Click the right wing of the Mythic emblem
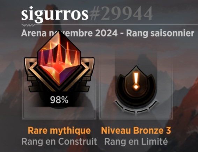198x152 pixels. (87, 74)
